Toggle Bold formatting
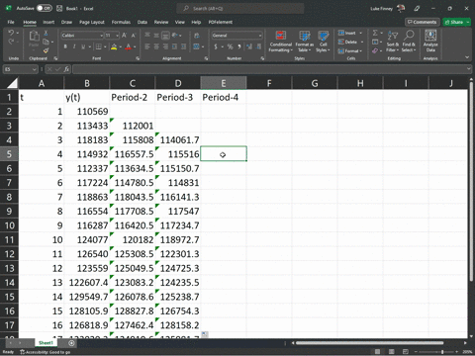This screenshot has width=475, height=356. coord(65,46)
